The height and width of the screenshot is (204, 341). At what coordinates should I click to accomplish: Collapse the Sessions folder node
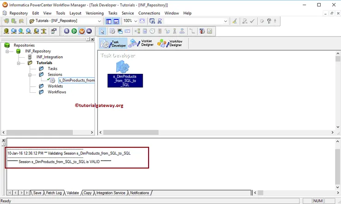30,75
